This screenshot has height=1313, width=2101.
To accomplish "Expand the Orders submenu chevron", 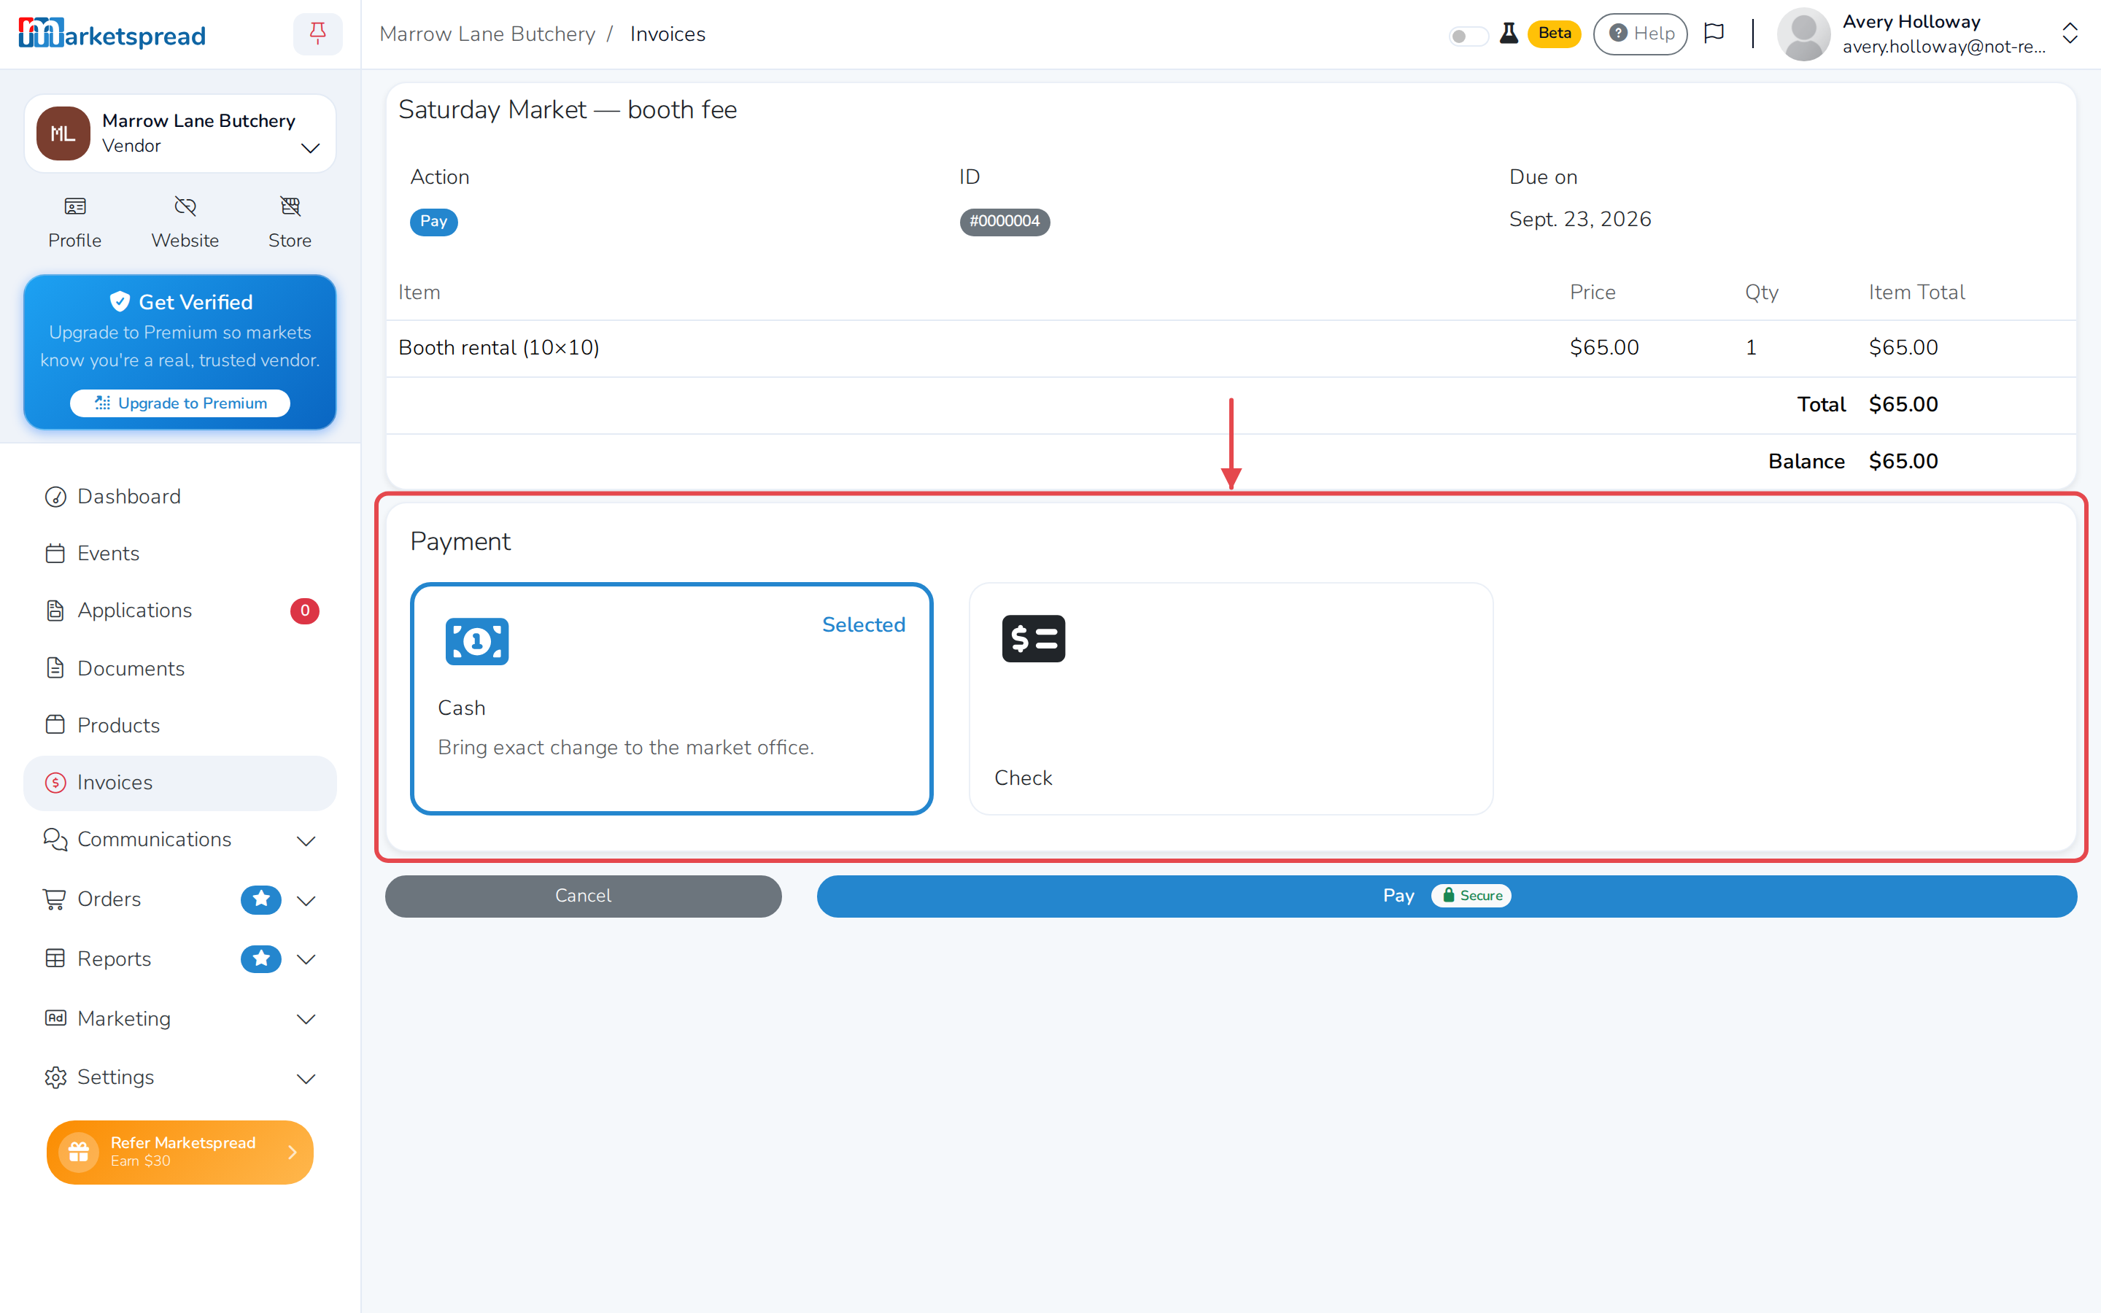I will pos(306,901).
